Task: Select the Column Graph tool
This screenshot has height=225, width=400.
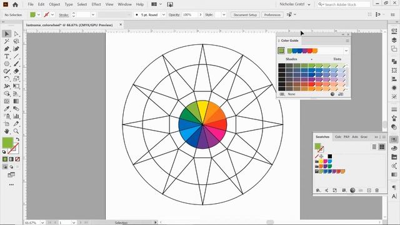Action: (16, 116)
